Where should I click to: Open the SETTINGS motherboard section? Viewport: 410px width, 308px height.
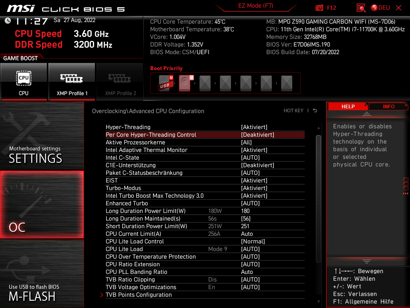(42, 136)
